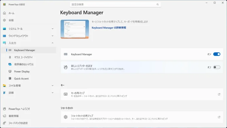This screenshot has height=128, width=227.
Task: Click the 新しいエディターを試す row icon
Action: pyautogui.click(x=65, y=67)
